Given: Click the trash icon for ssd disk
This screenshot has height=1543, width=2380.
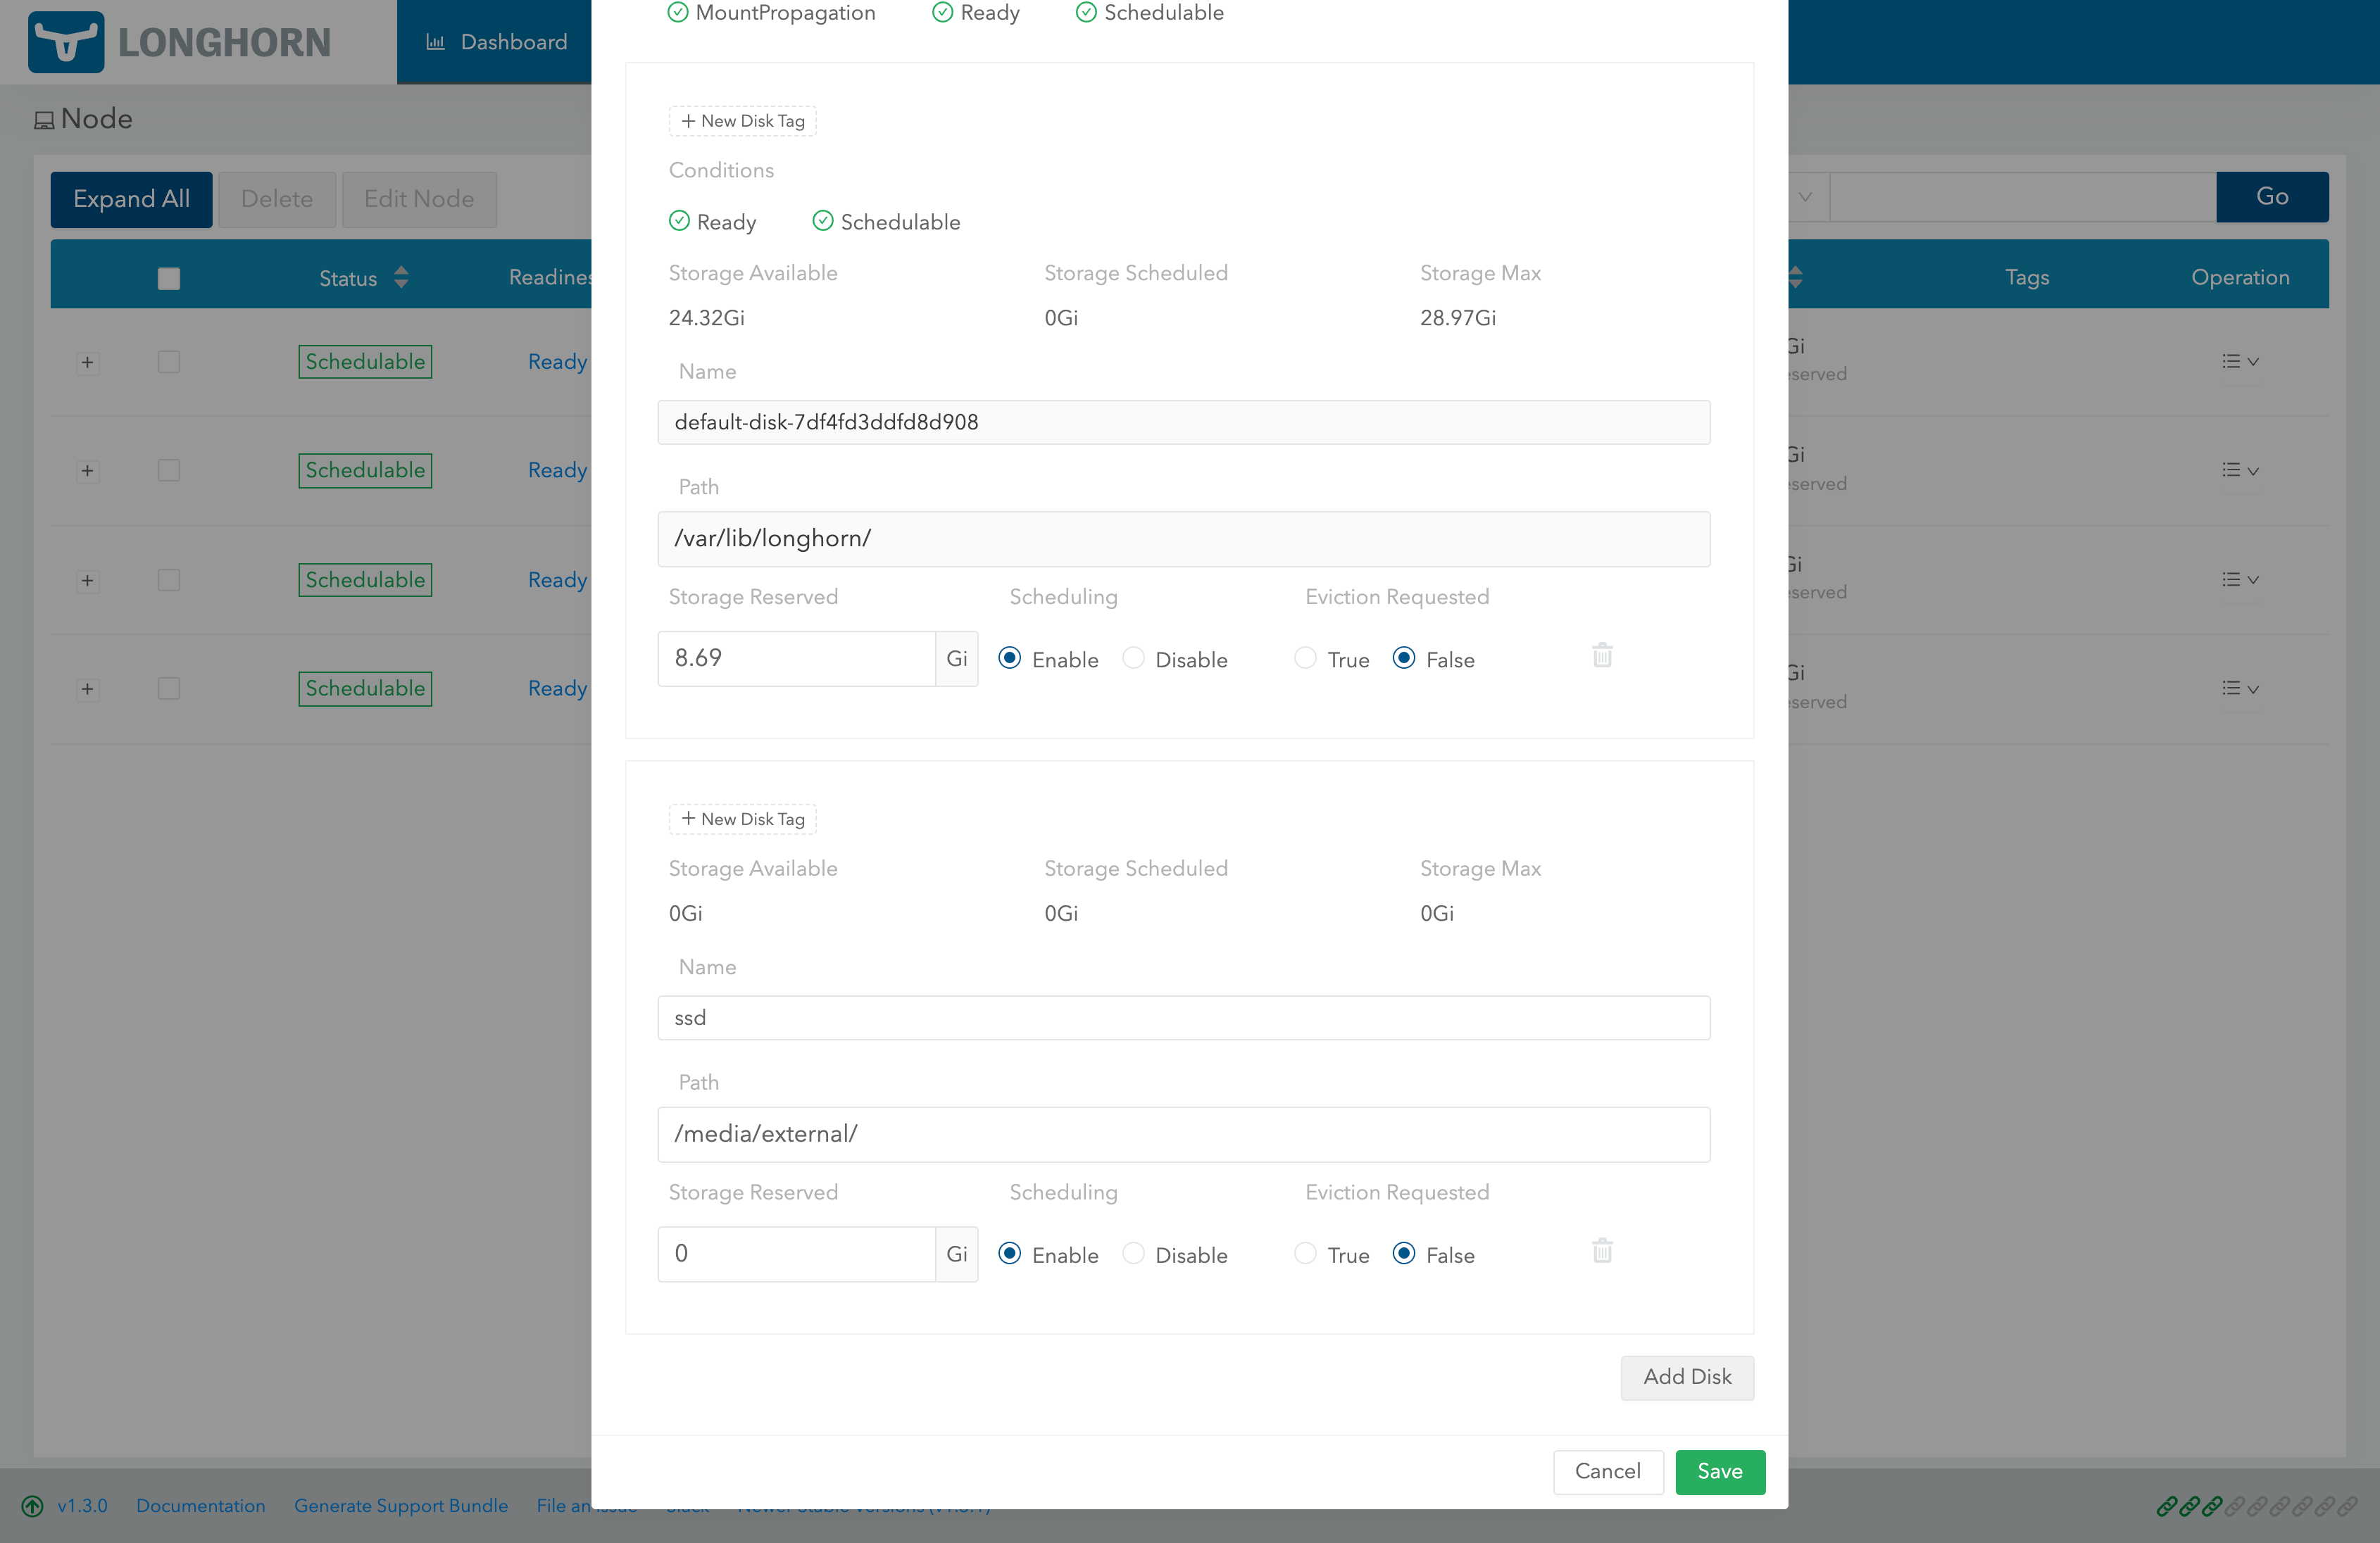Looking at the screenshot, I should 1602,1251.
